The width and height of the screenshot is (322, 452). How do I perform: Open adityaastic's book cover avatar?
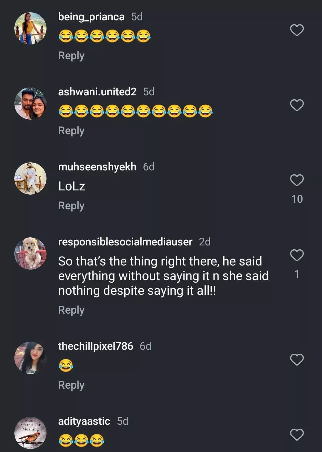pyautogui.click(x=30, y=433)
